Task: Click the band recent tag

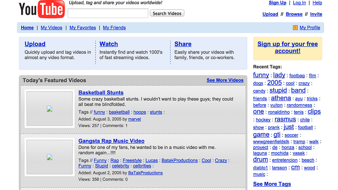Action: 298,90
